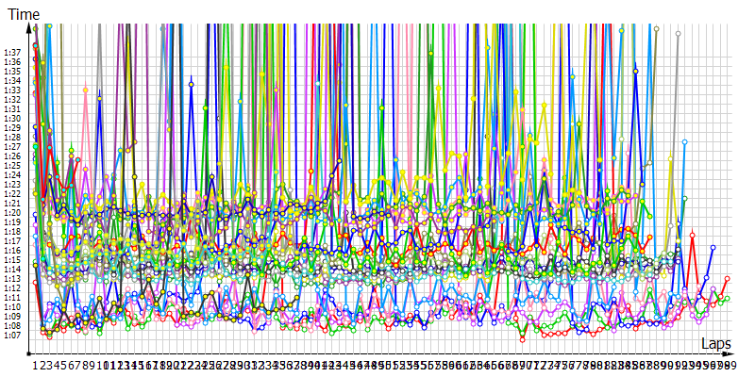Viewport: 755px width, 377px height.
Task: Click the 1:10 time axis label
Action: tap(12, 307)
